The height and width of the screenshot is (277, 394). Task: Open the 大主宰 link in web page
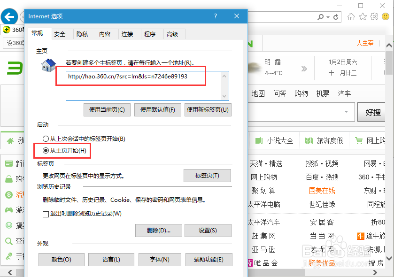pyautogui.click(x=365, y=43)
